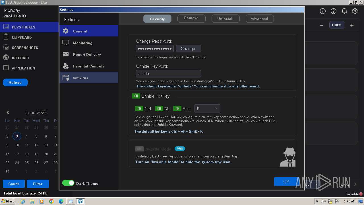This screenshot has height=205, width=364.
Task: Click the Change Password field
Action: pos(155,49)
